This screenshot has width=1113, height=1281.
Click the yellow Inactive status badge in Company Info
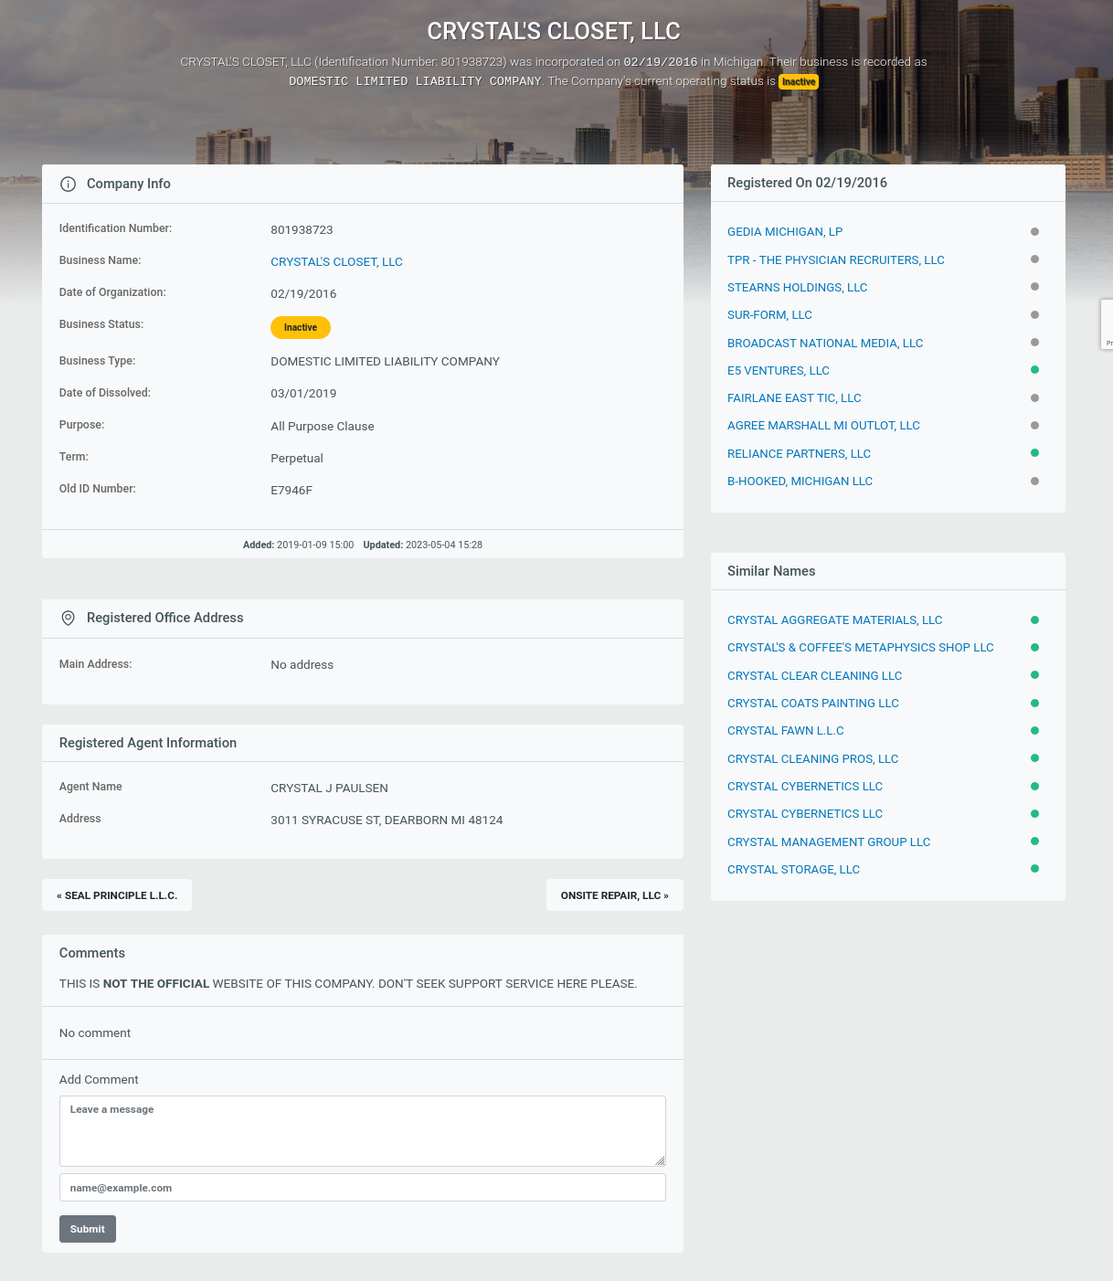tap(301, 327)
